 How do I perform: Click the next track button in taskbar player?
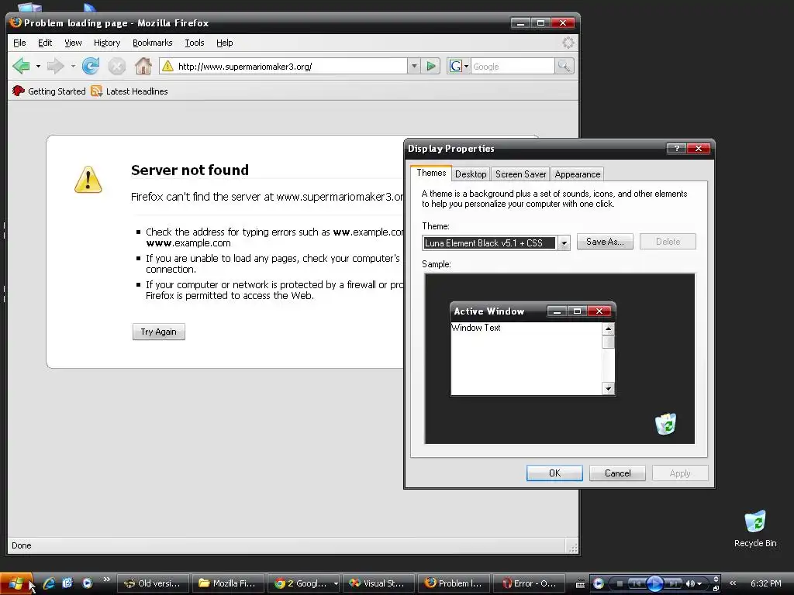673,583
